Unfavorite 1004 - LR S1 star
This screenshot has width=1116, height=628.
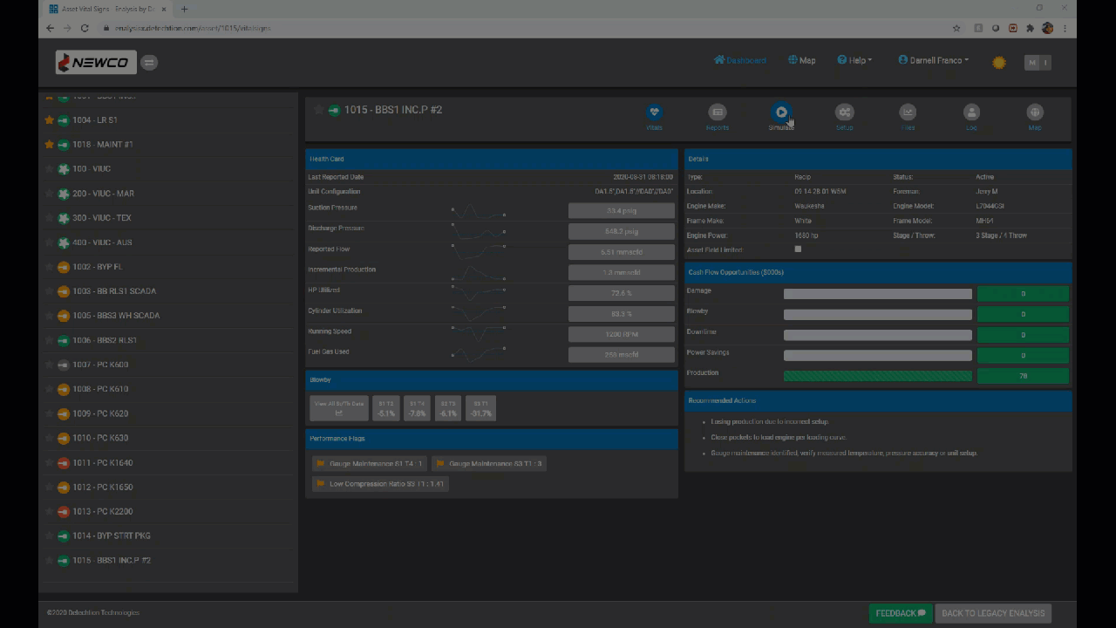pyautogui.click(x=50, y=120)
